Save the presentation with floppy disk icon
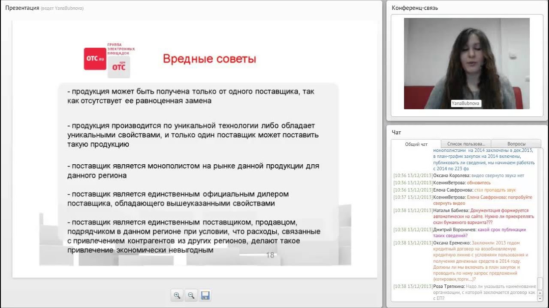 (205, 295)
